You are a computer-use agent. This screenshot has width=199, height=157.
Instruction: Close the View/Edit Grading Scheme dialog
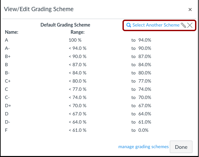click(190, 10)
